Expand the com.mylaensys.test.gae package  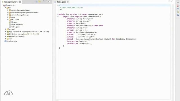[8, 15]
